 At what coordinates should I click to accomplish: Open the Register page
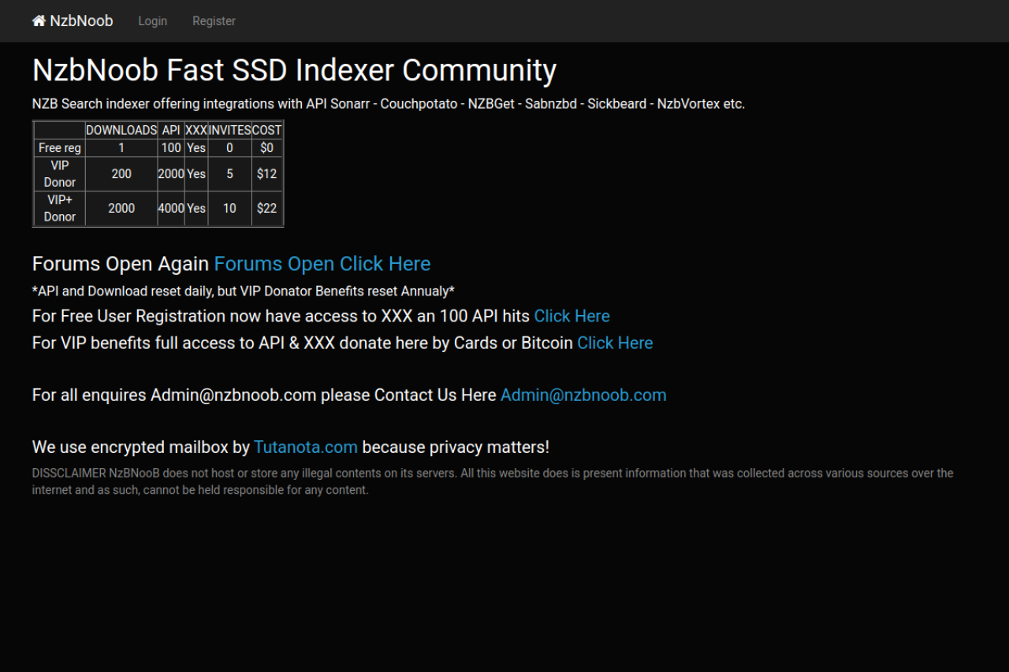[214, 21]
